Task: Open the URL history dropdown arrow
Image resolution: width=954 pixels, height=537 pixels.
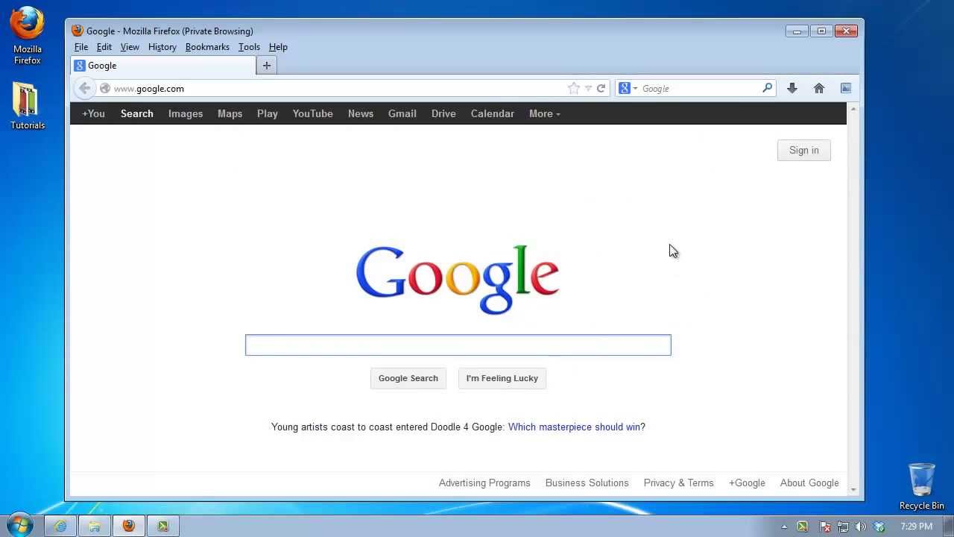Action: (x=588, y=88)
